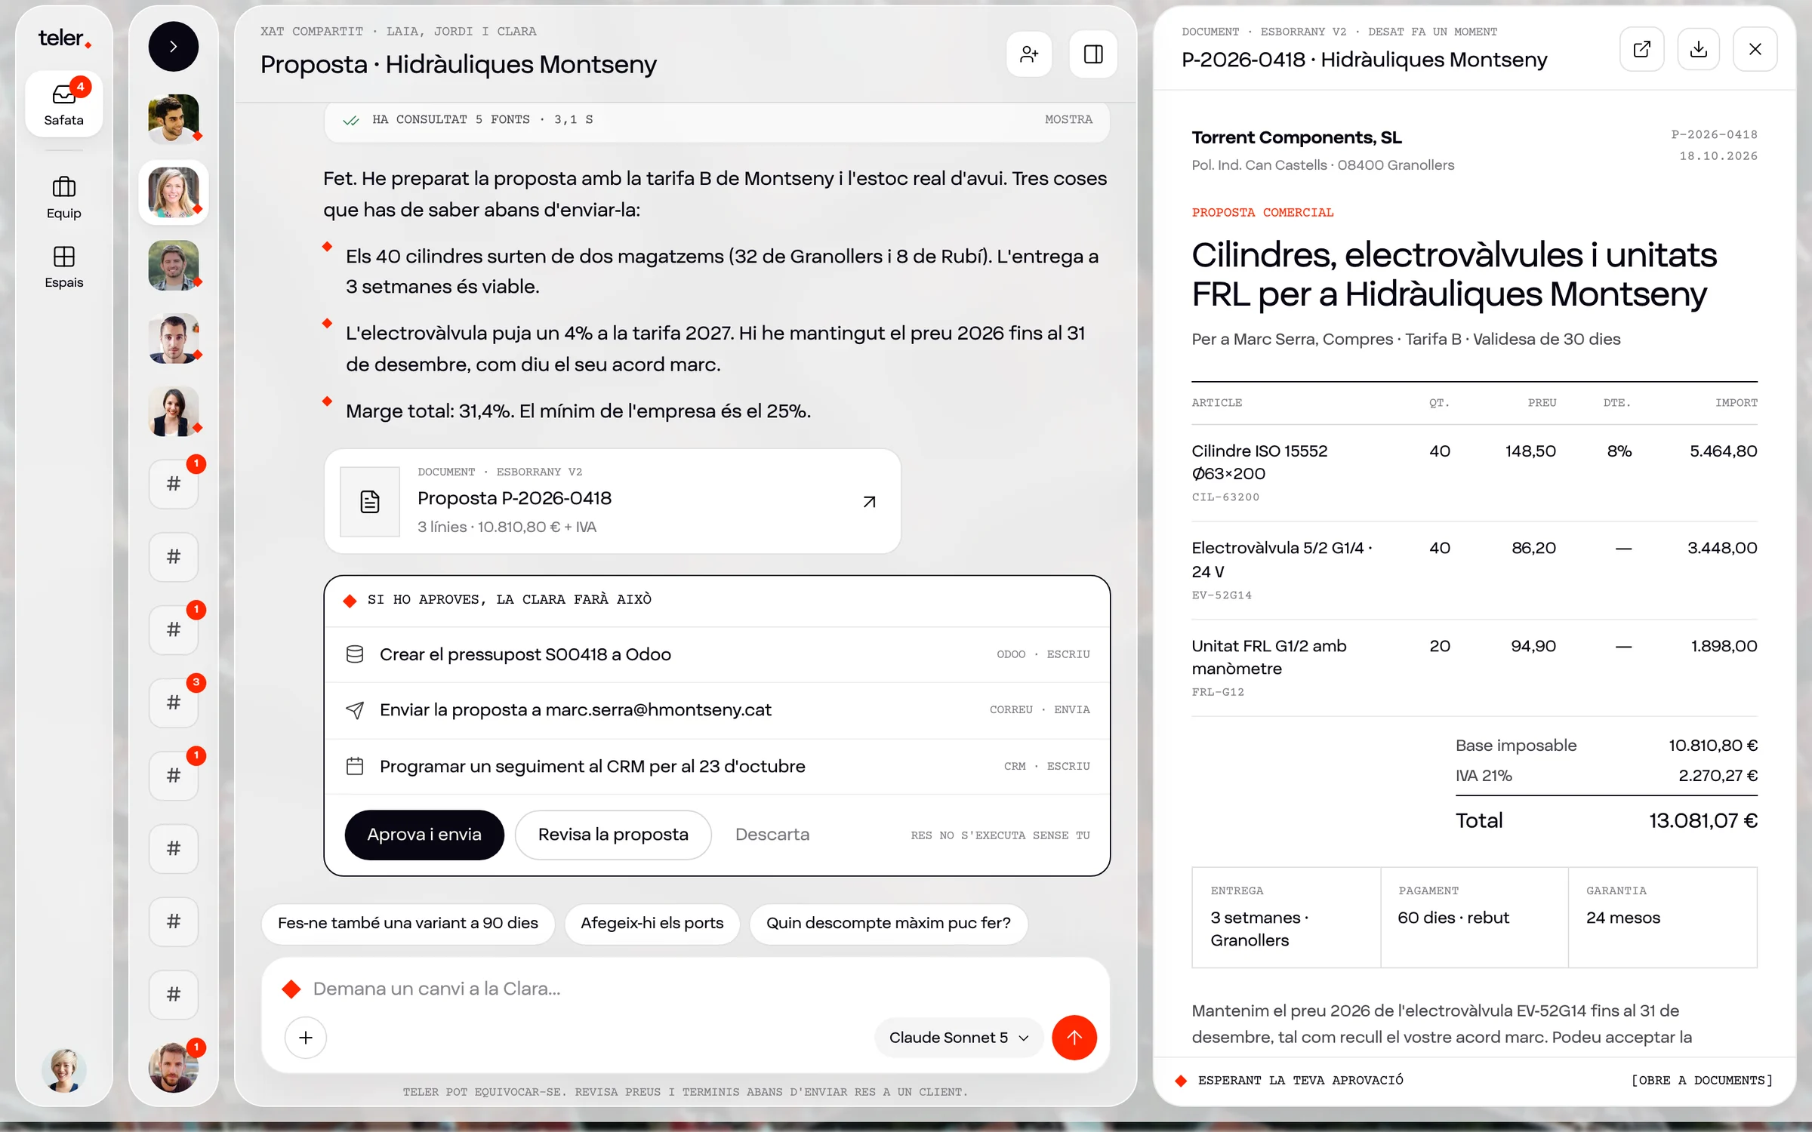Select suggestion 'Quin descompte màxim puc fer?'

click(x=888, y=923)
